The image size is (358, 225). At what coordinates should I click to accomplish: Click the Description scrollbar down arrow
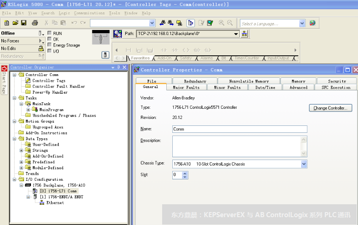tap(303, 154)
